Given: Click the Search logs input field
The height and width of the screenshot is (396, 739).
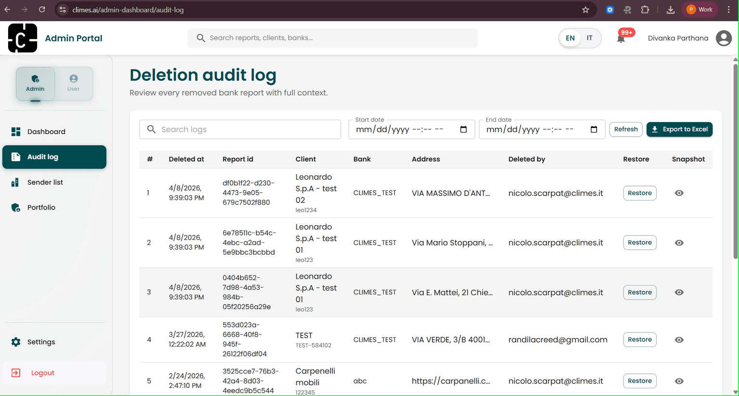Looking at the screenshot, I should coord(240,129).
